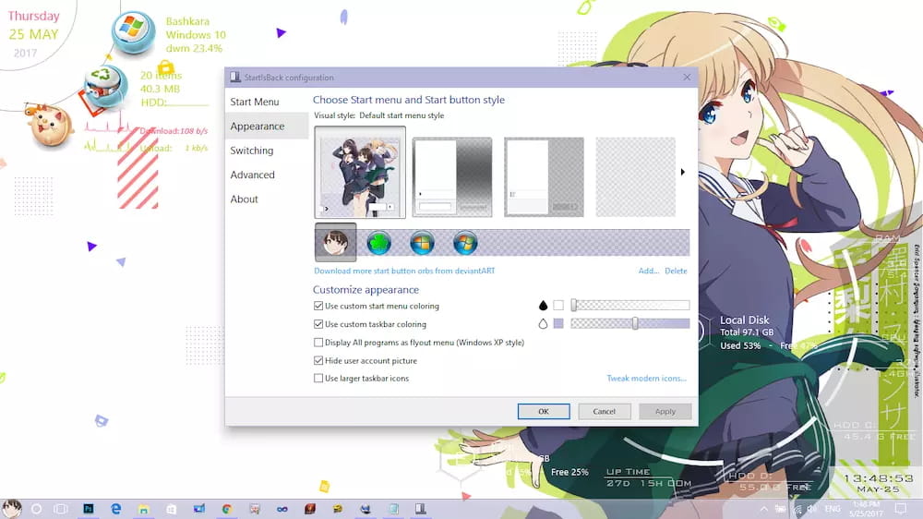The width and height of the screenshot is (923, 519).
Task: Open the outlined droplet taskbar color picker
Action: [x=543, y=323]
